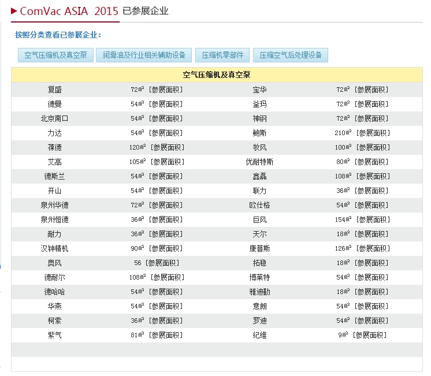This screenshot has height=376, width=431.
Task: Select exhibitor 博莱特
Action: [259, 277]
